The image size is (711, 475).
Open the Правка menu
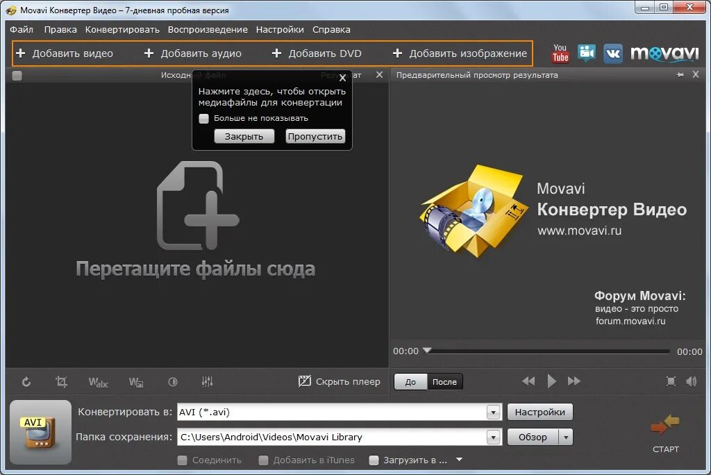(x=60, y=29)
